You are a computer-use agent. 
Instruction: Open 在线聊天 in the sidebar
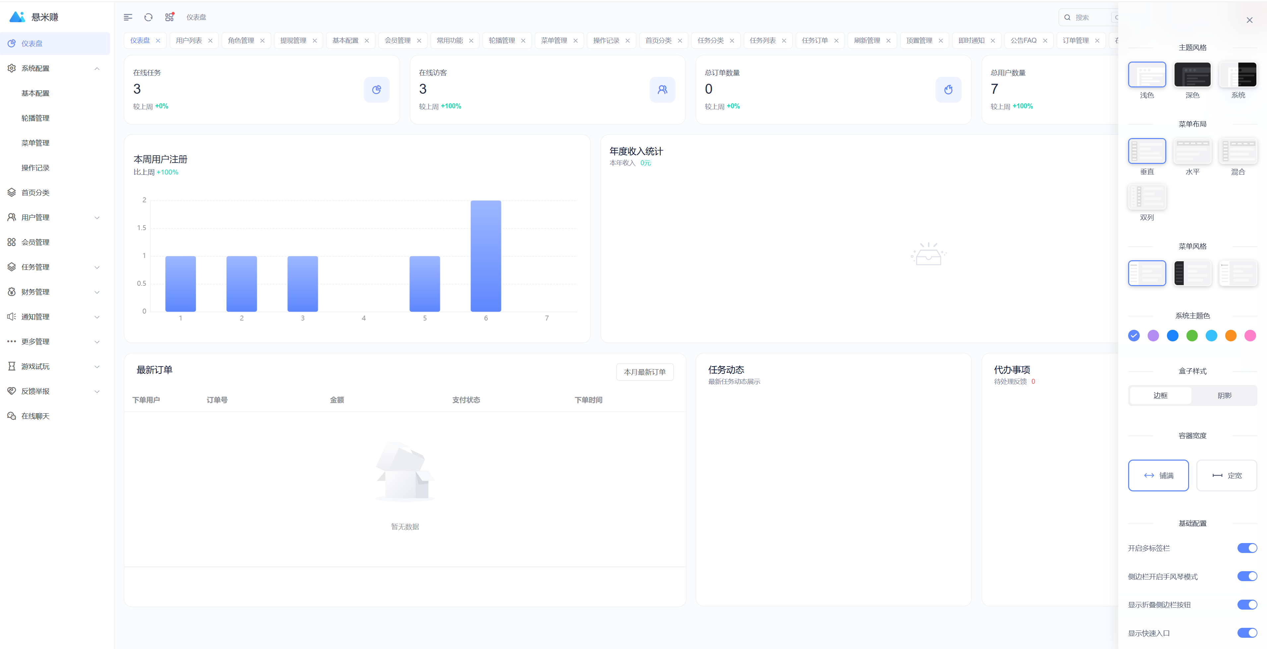pyautogui.click(x=35, y=416)
